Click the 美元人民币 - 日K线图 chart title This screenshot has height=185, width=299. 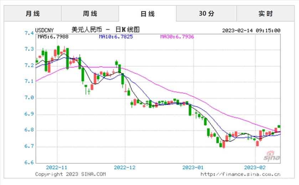pos(105,30)
